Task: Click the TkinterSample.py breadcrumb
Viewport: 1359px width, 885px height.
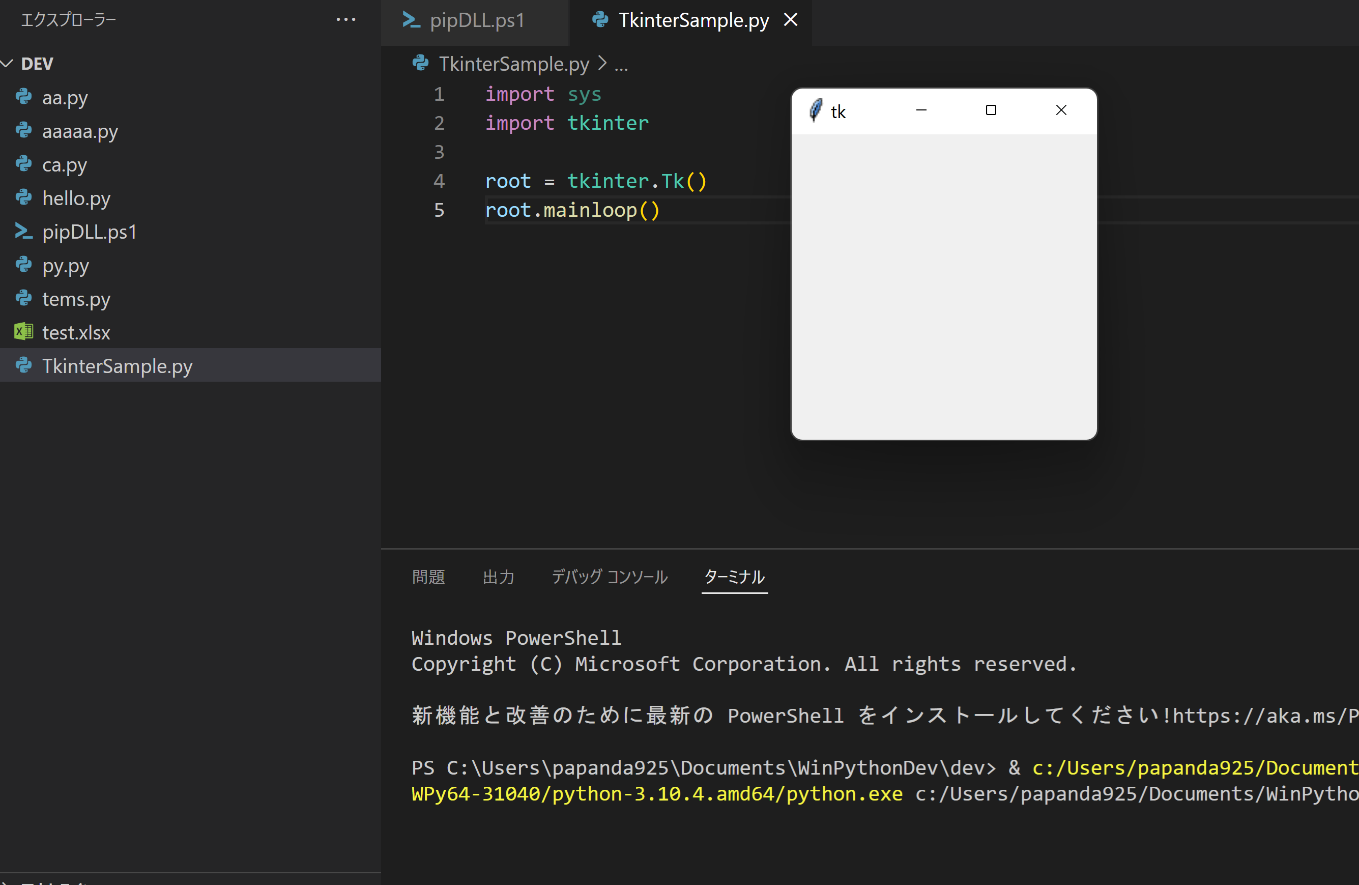Action: 513,64
